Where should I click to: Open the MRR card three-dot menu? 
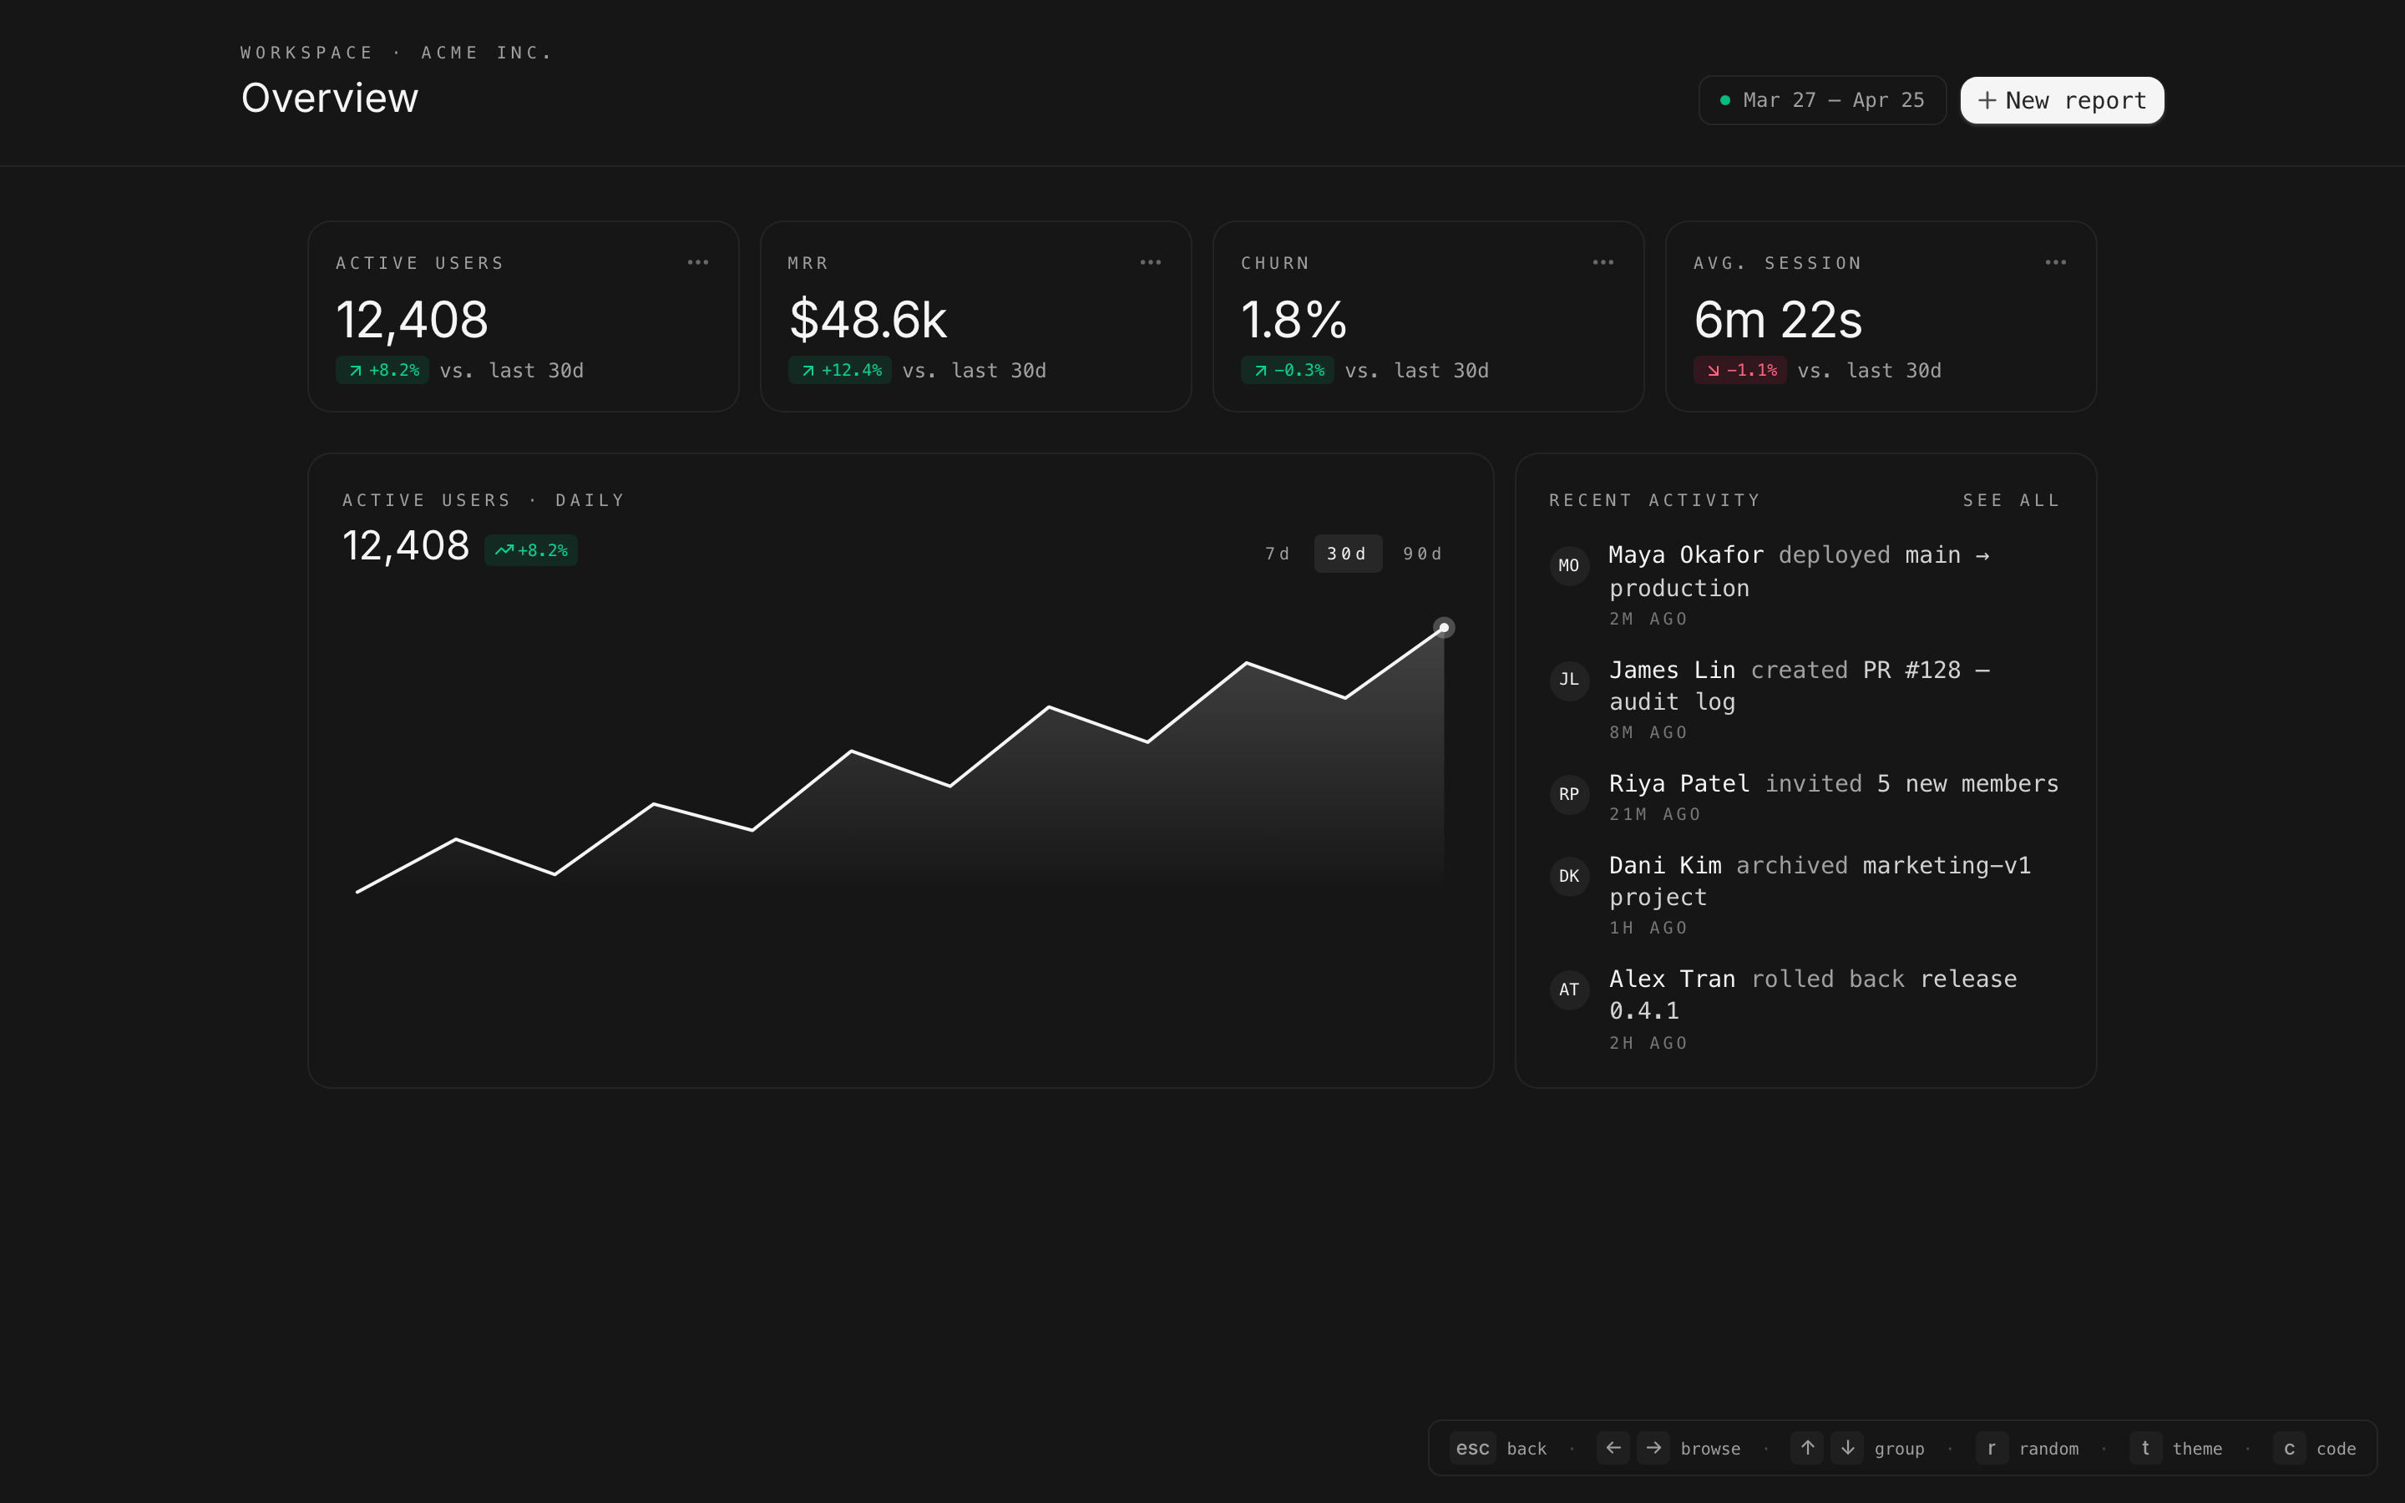pyautogui.click(x=1150, y=262)
